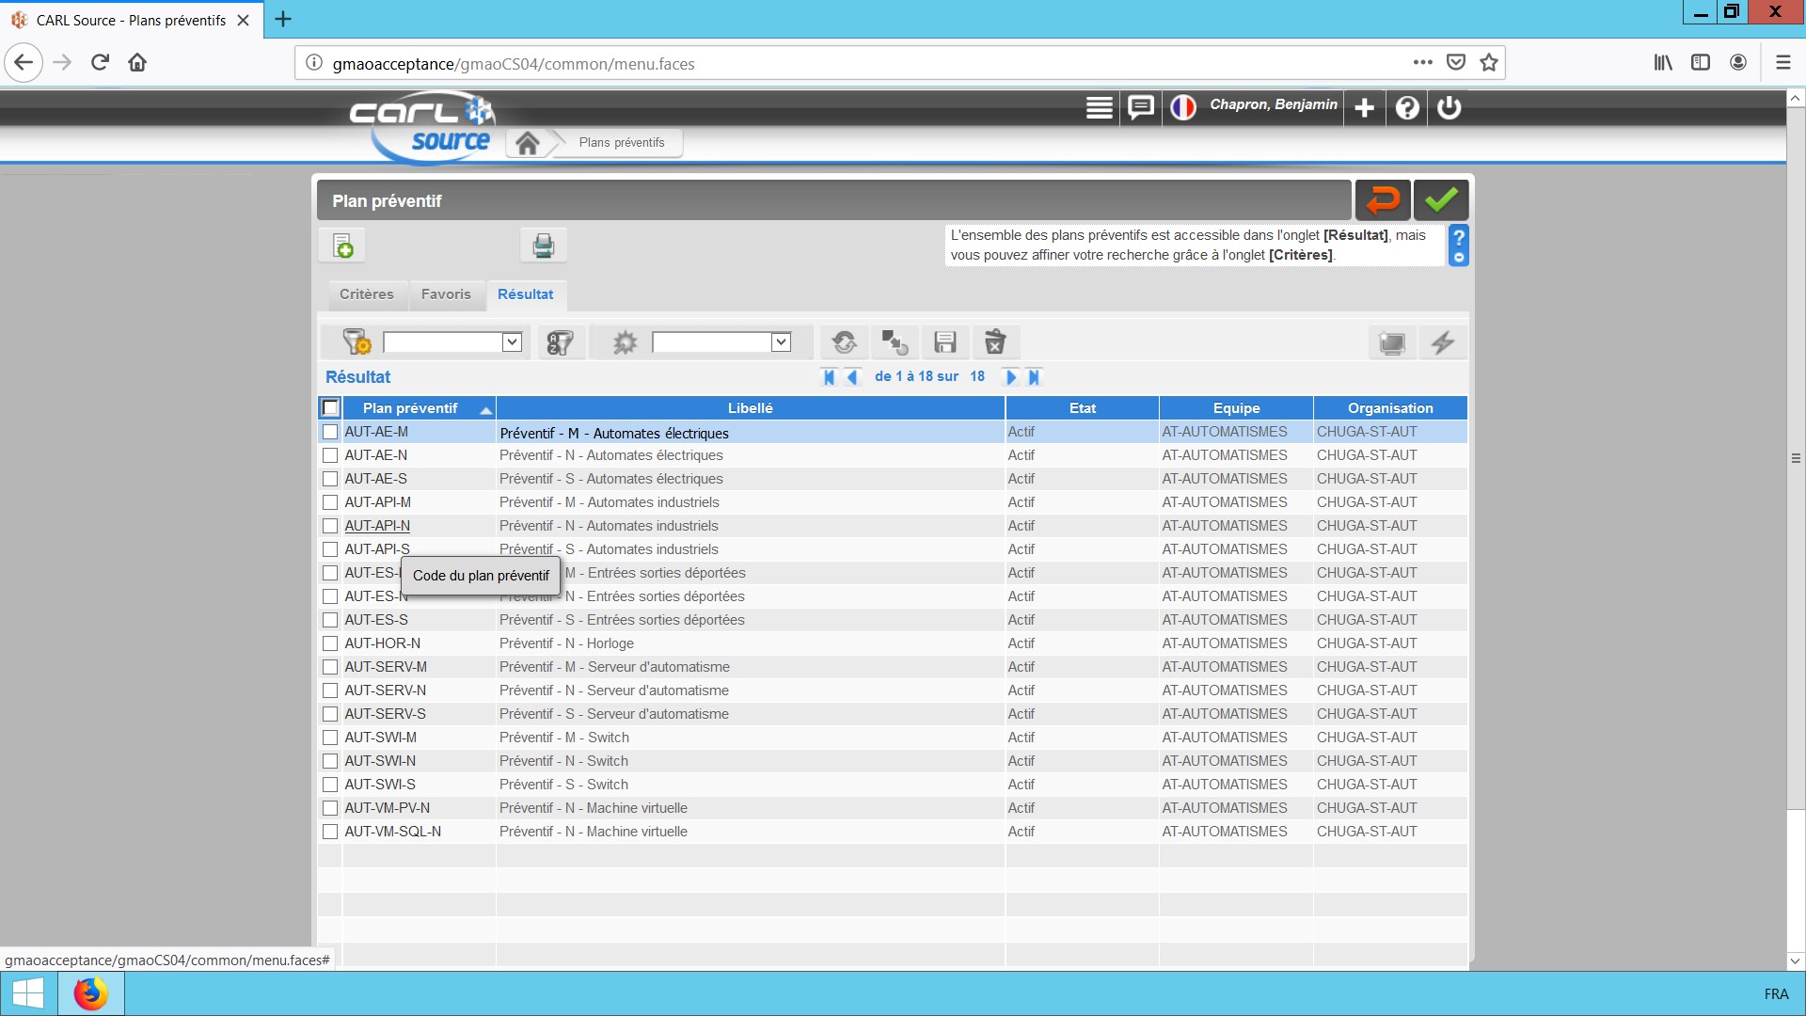The width and height of the screenshot is (1806, 1016).
Task: Open the home icon in breadcrumb
Action: coord(528,143)
